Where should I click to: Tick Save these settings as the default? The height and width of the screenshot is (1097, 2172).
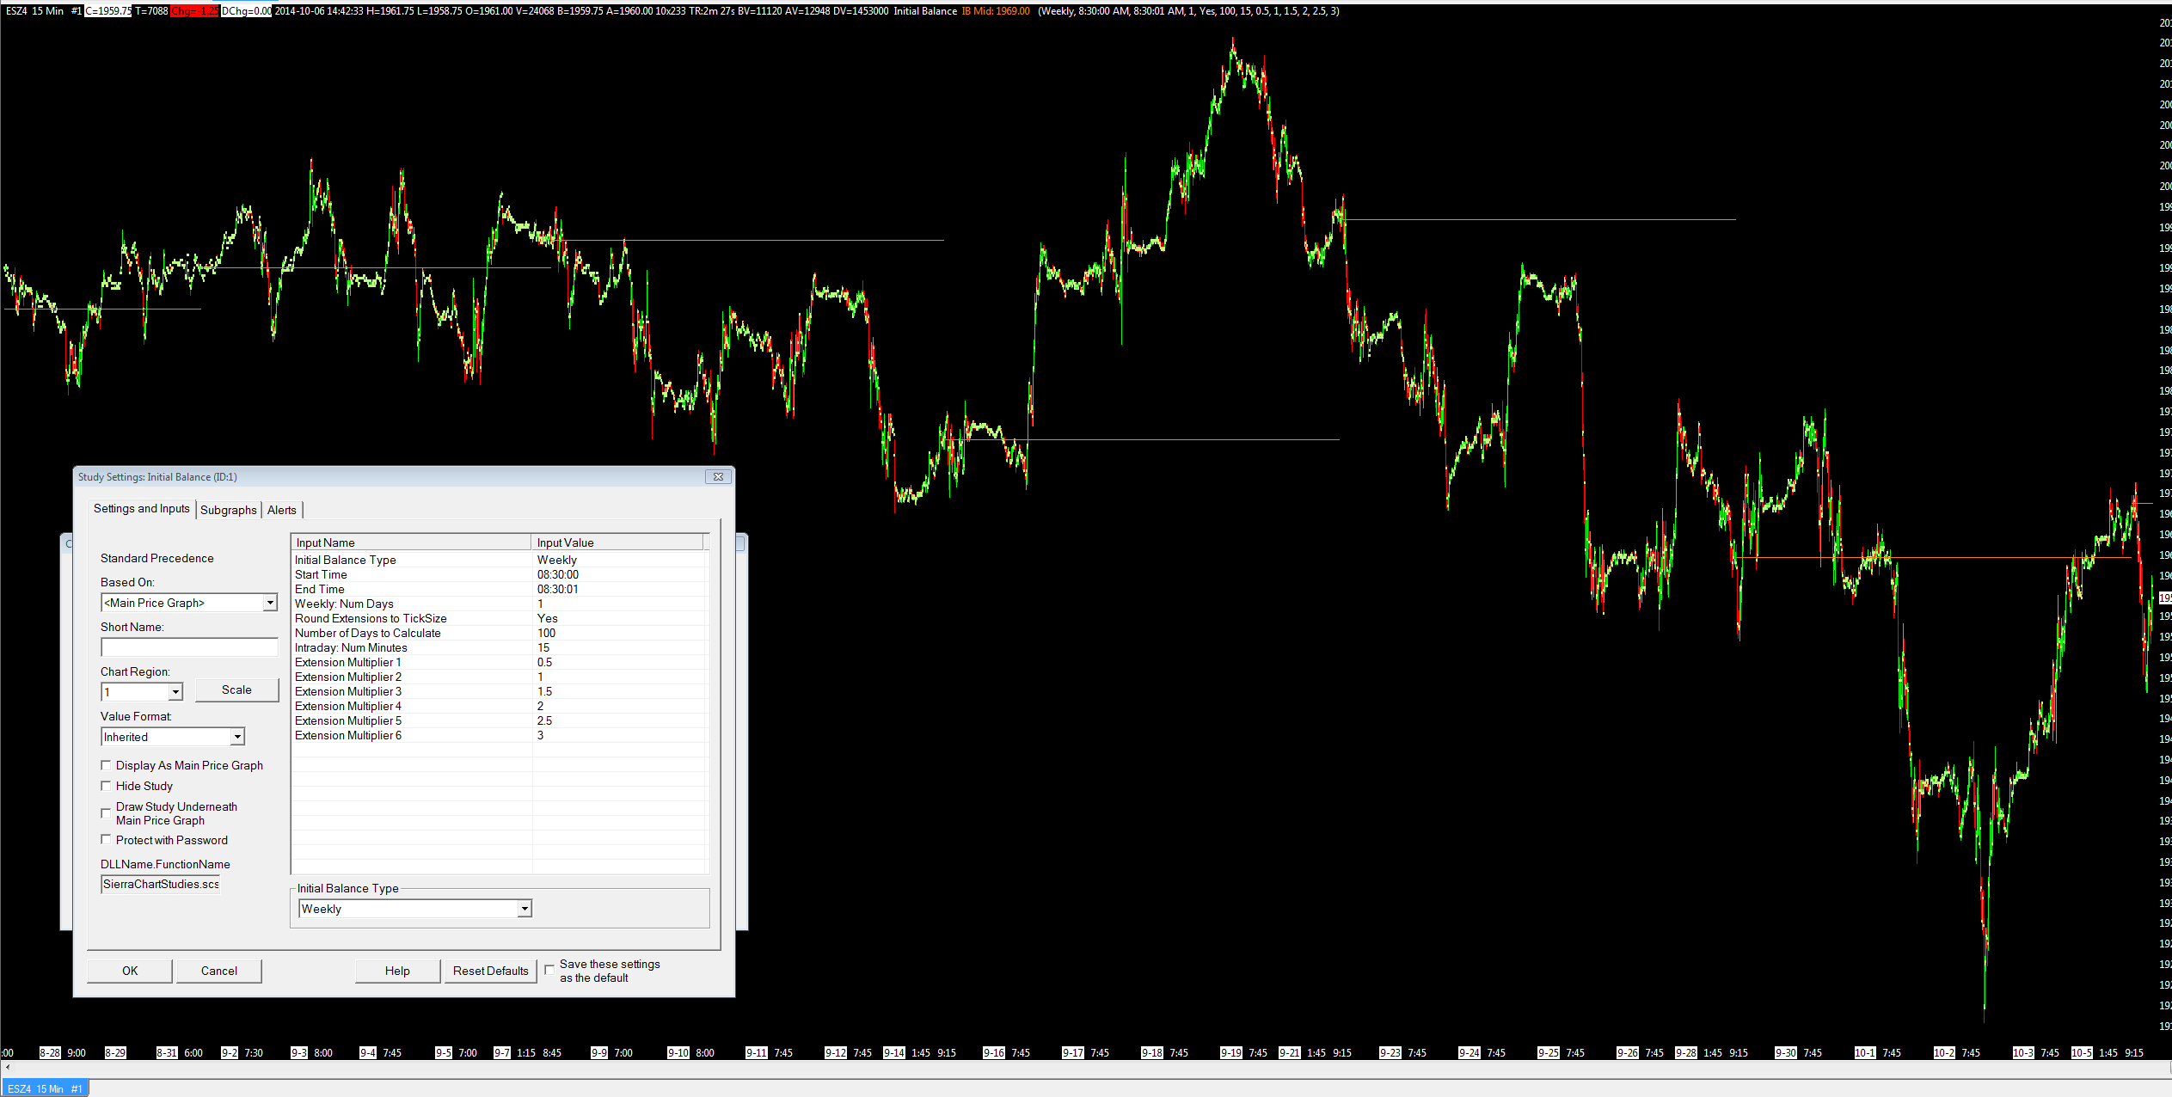coord(549,970)
